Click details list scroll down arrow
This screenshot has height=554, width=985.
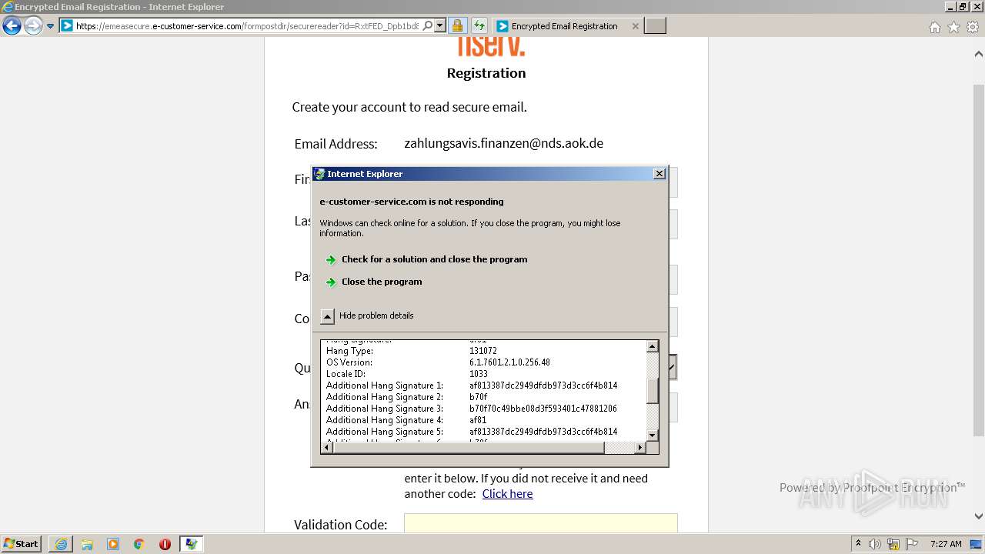(653, 435)
